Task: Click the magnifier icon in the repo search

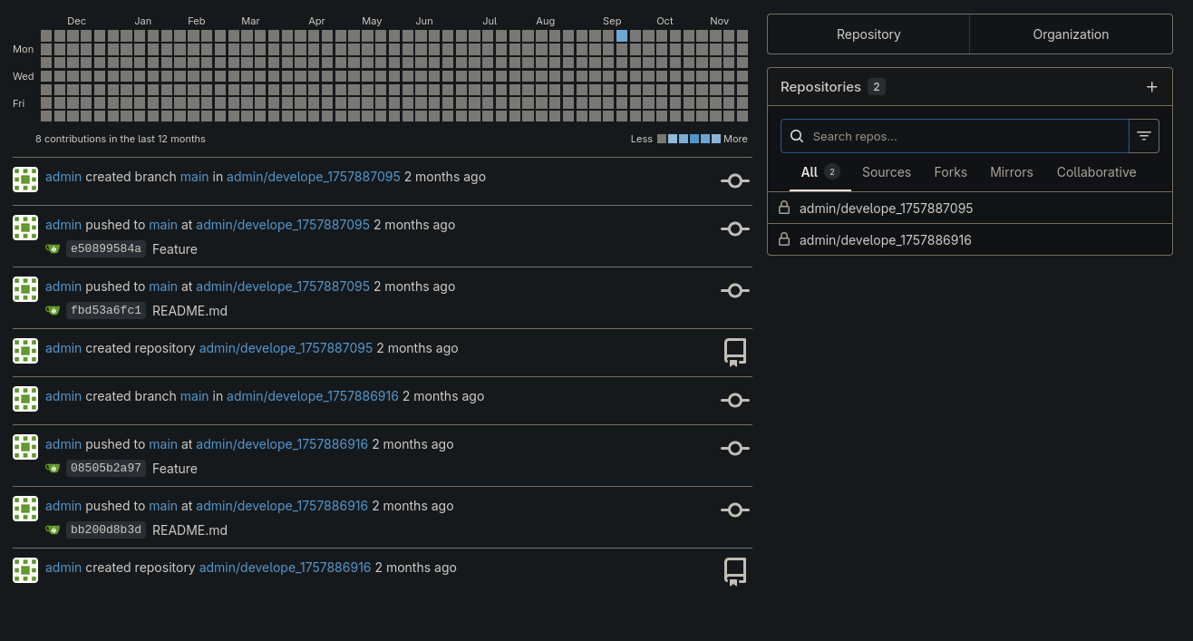Action: pyautogui.click(x=797, y=136)
